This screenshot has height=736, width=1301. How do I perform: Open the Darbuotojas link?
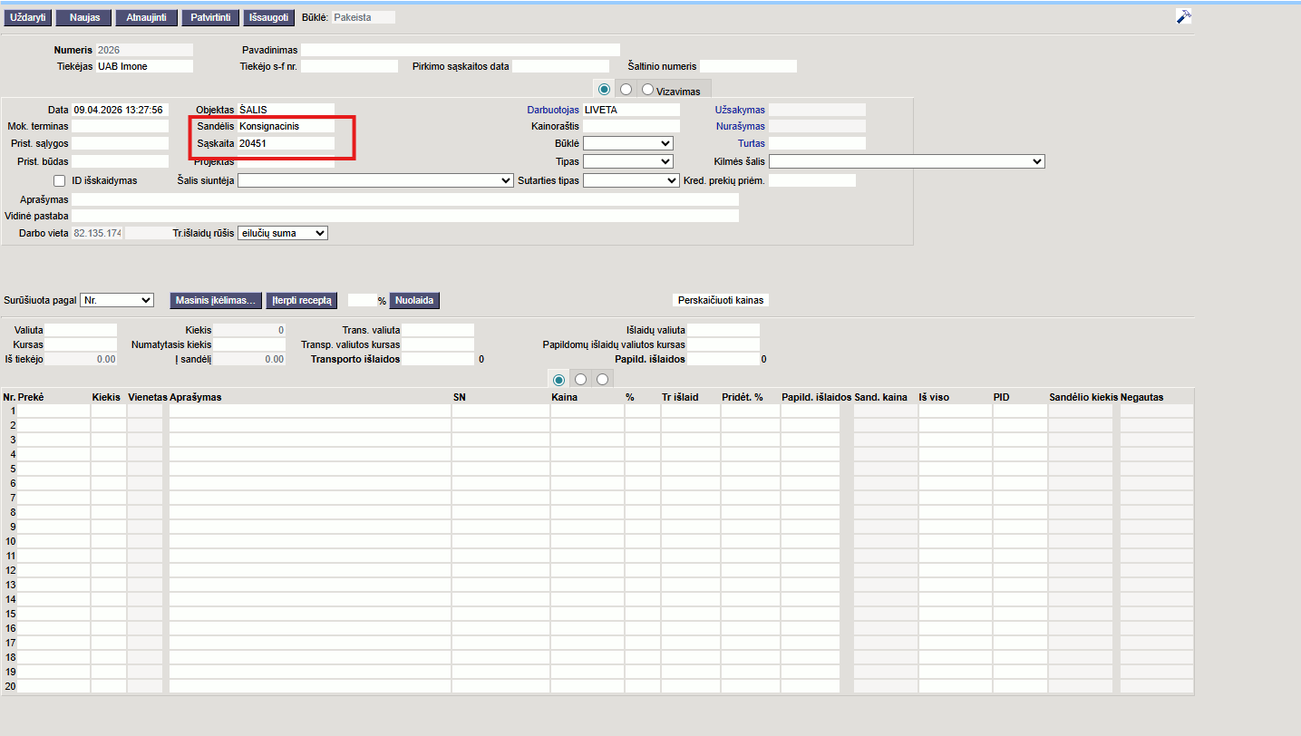(553, 110)
